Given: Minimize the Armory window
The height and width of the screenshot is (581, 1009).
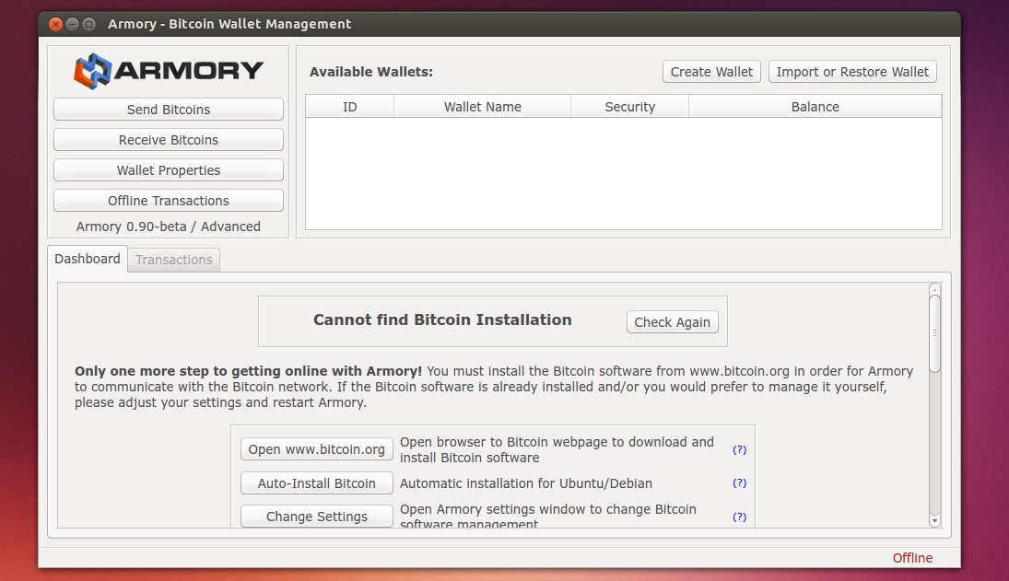Looking at the screenshot, I should (x=73, y=25).
